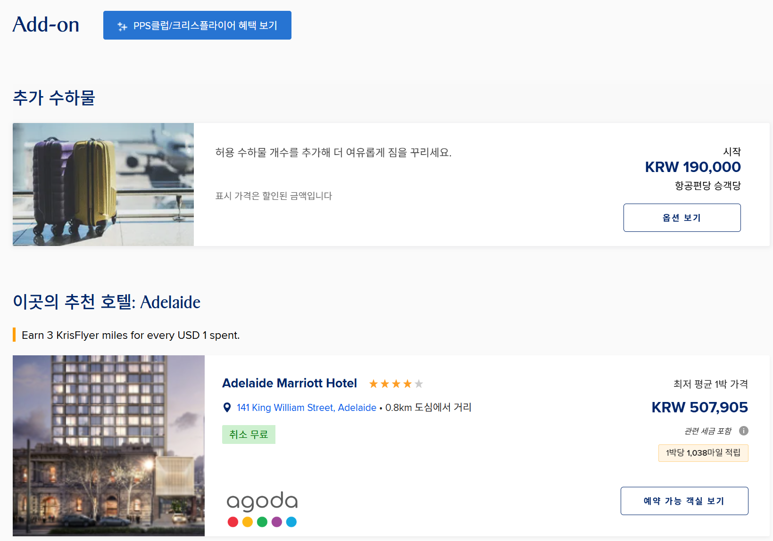Click 옵션 보기 for extra baggage
Screen dimensions: 773x541
(x=682, y=218)
